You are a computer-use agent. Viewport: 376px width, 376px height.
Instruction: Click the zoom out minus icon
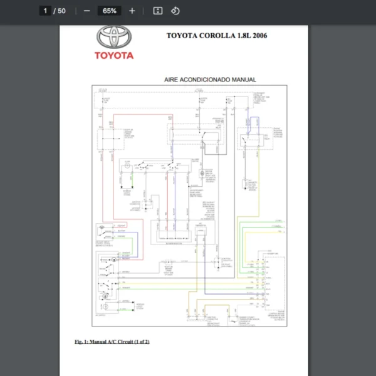click(x=86, y=11)
